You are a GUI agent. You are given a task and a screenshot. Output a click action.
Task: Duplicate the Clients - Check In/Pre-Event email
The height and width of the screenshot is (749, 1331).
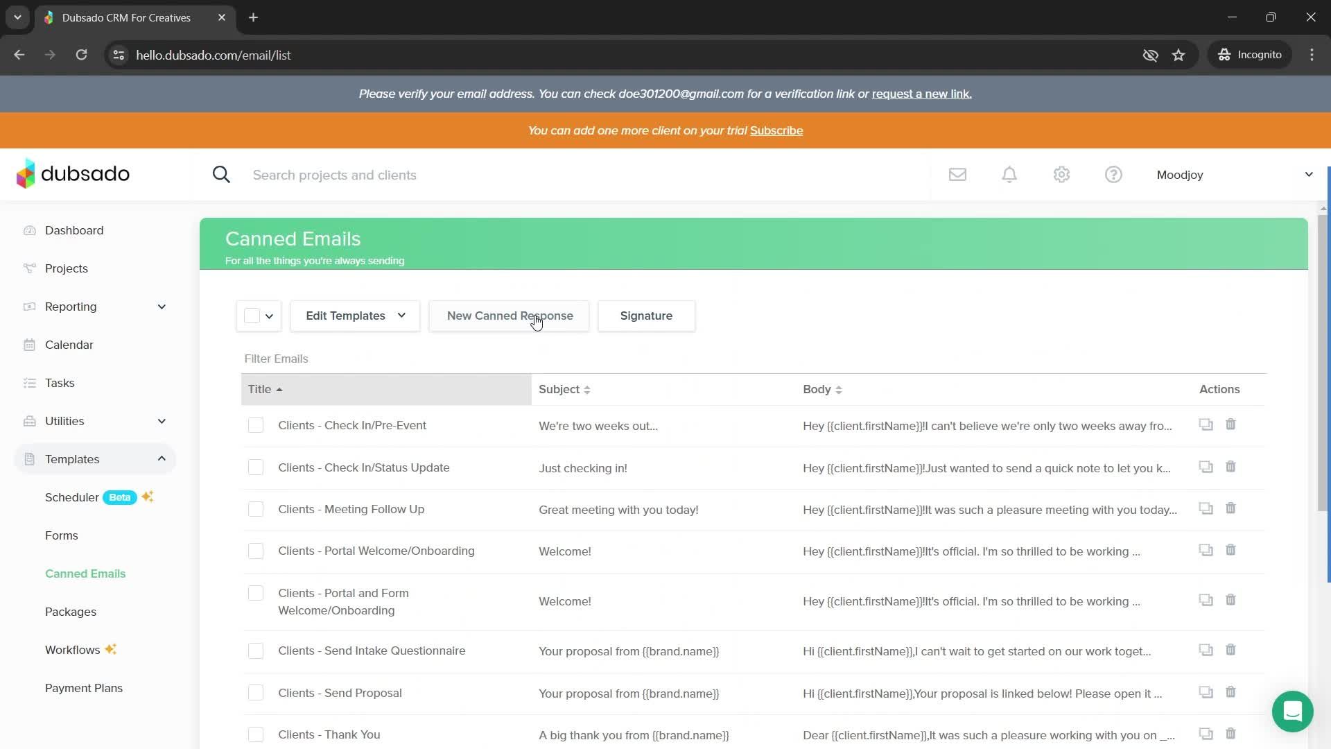[1206, 424]
